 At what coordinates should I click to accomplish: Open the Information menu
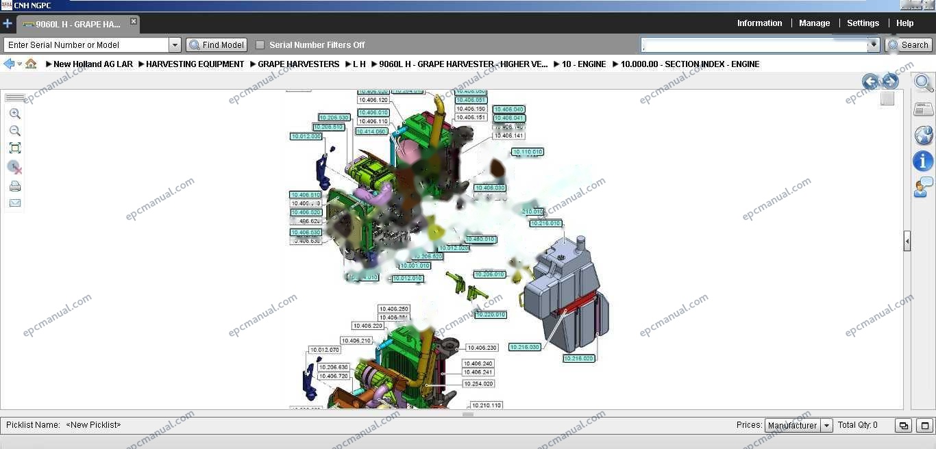pyautogui.click(x=759, y=23)
